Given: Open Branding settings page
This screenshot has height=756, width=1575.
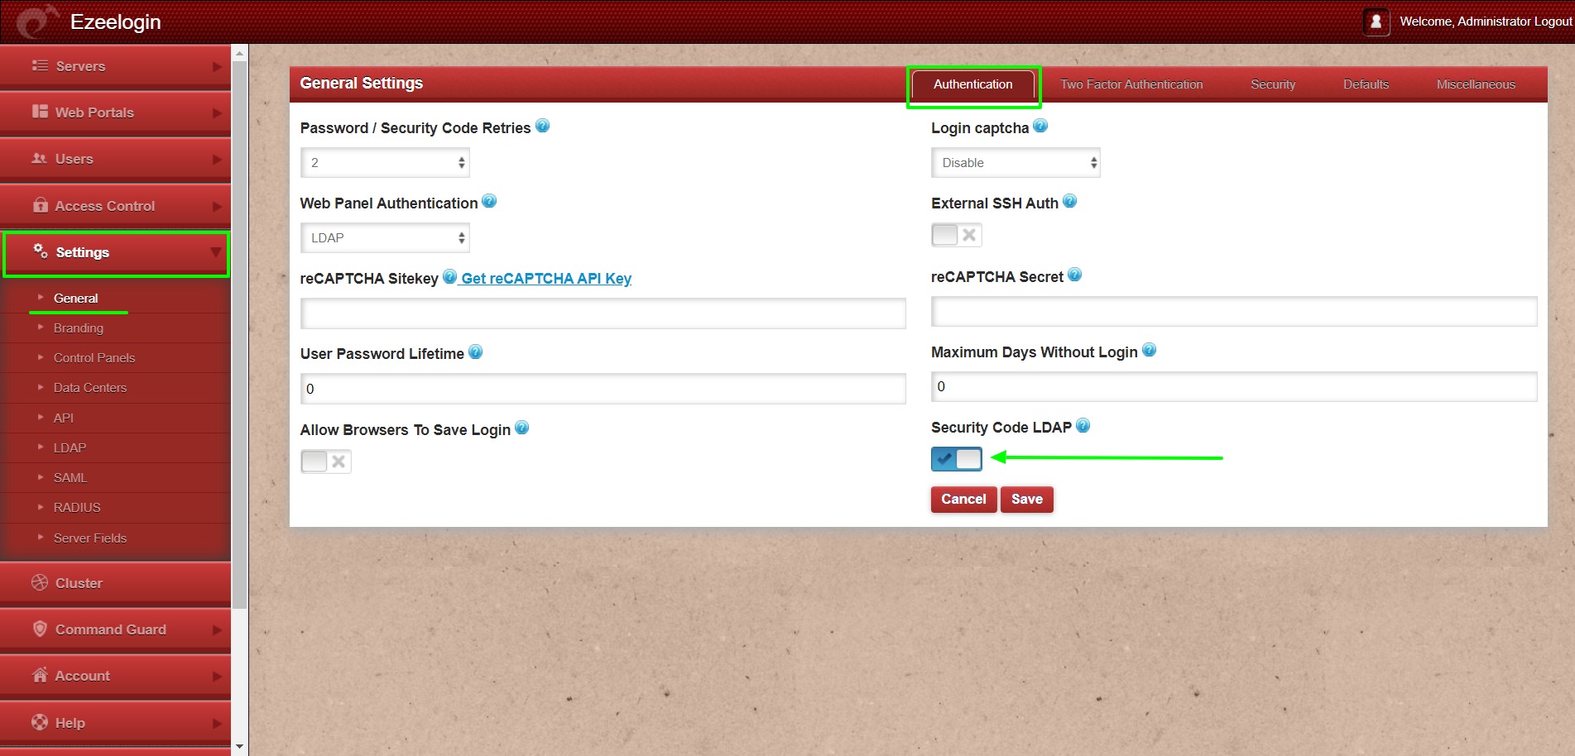Looking at the screenshot, I should [79, 328].
